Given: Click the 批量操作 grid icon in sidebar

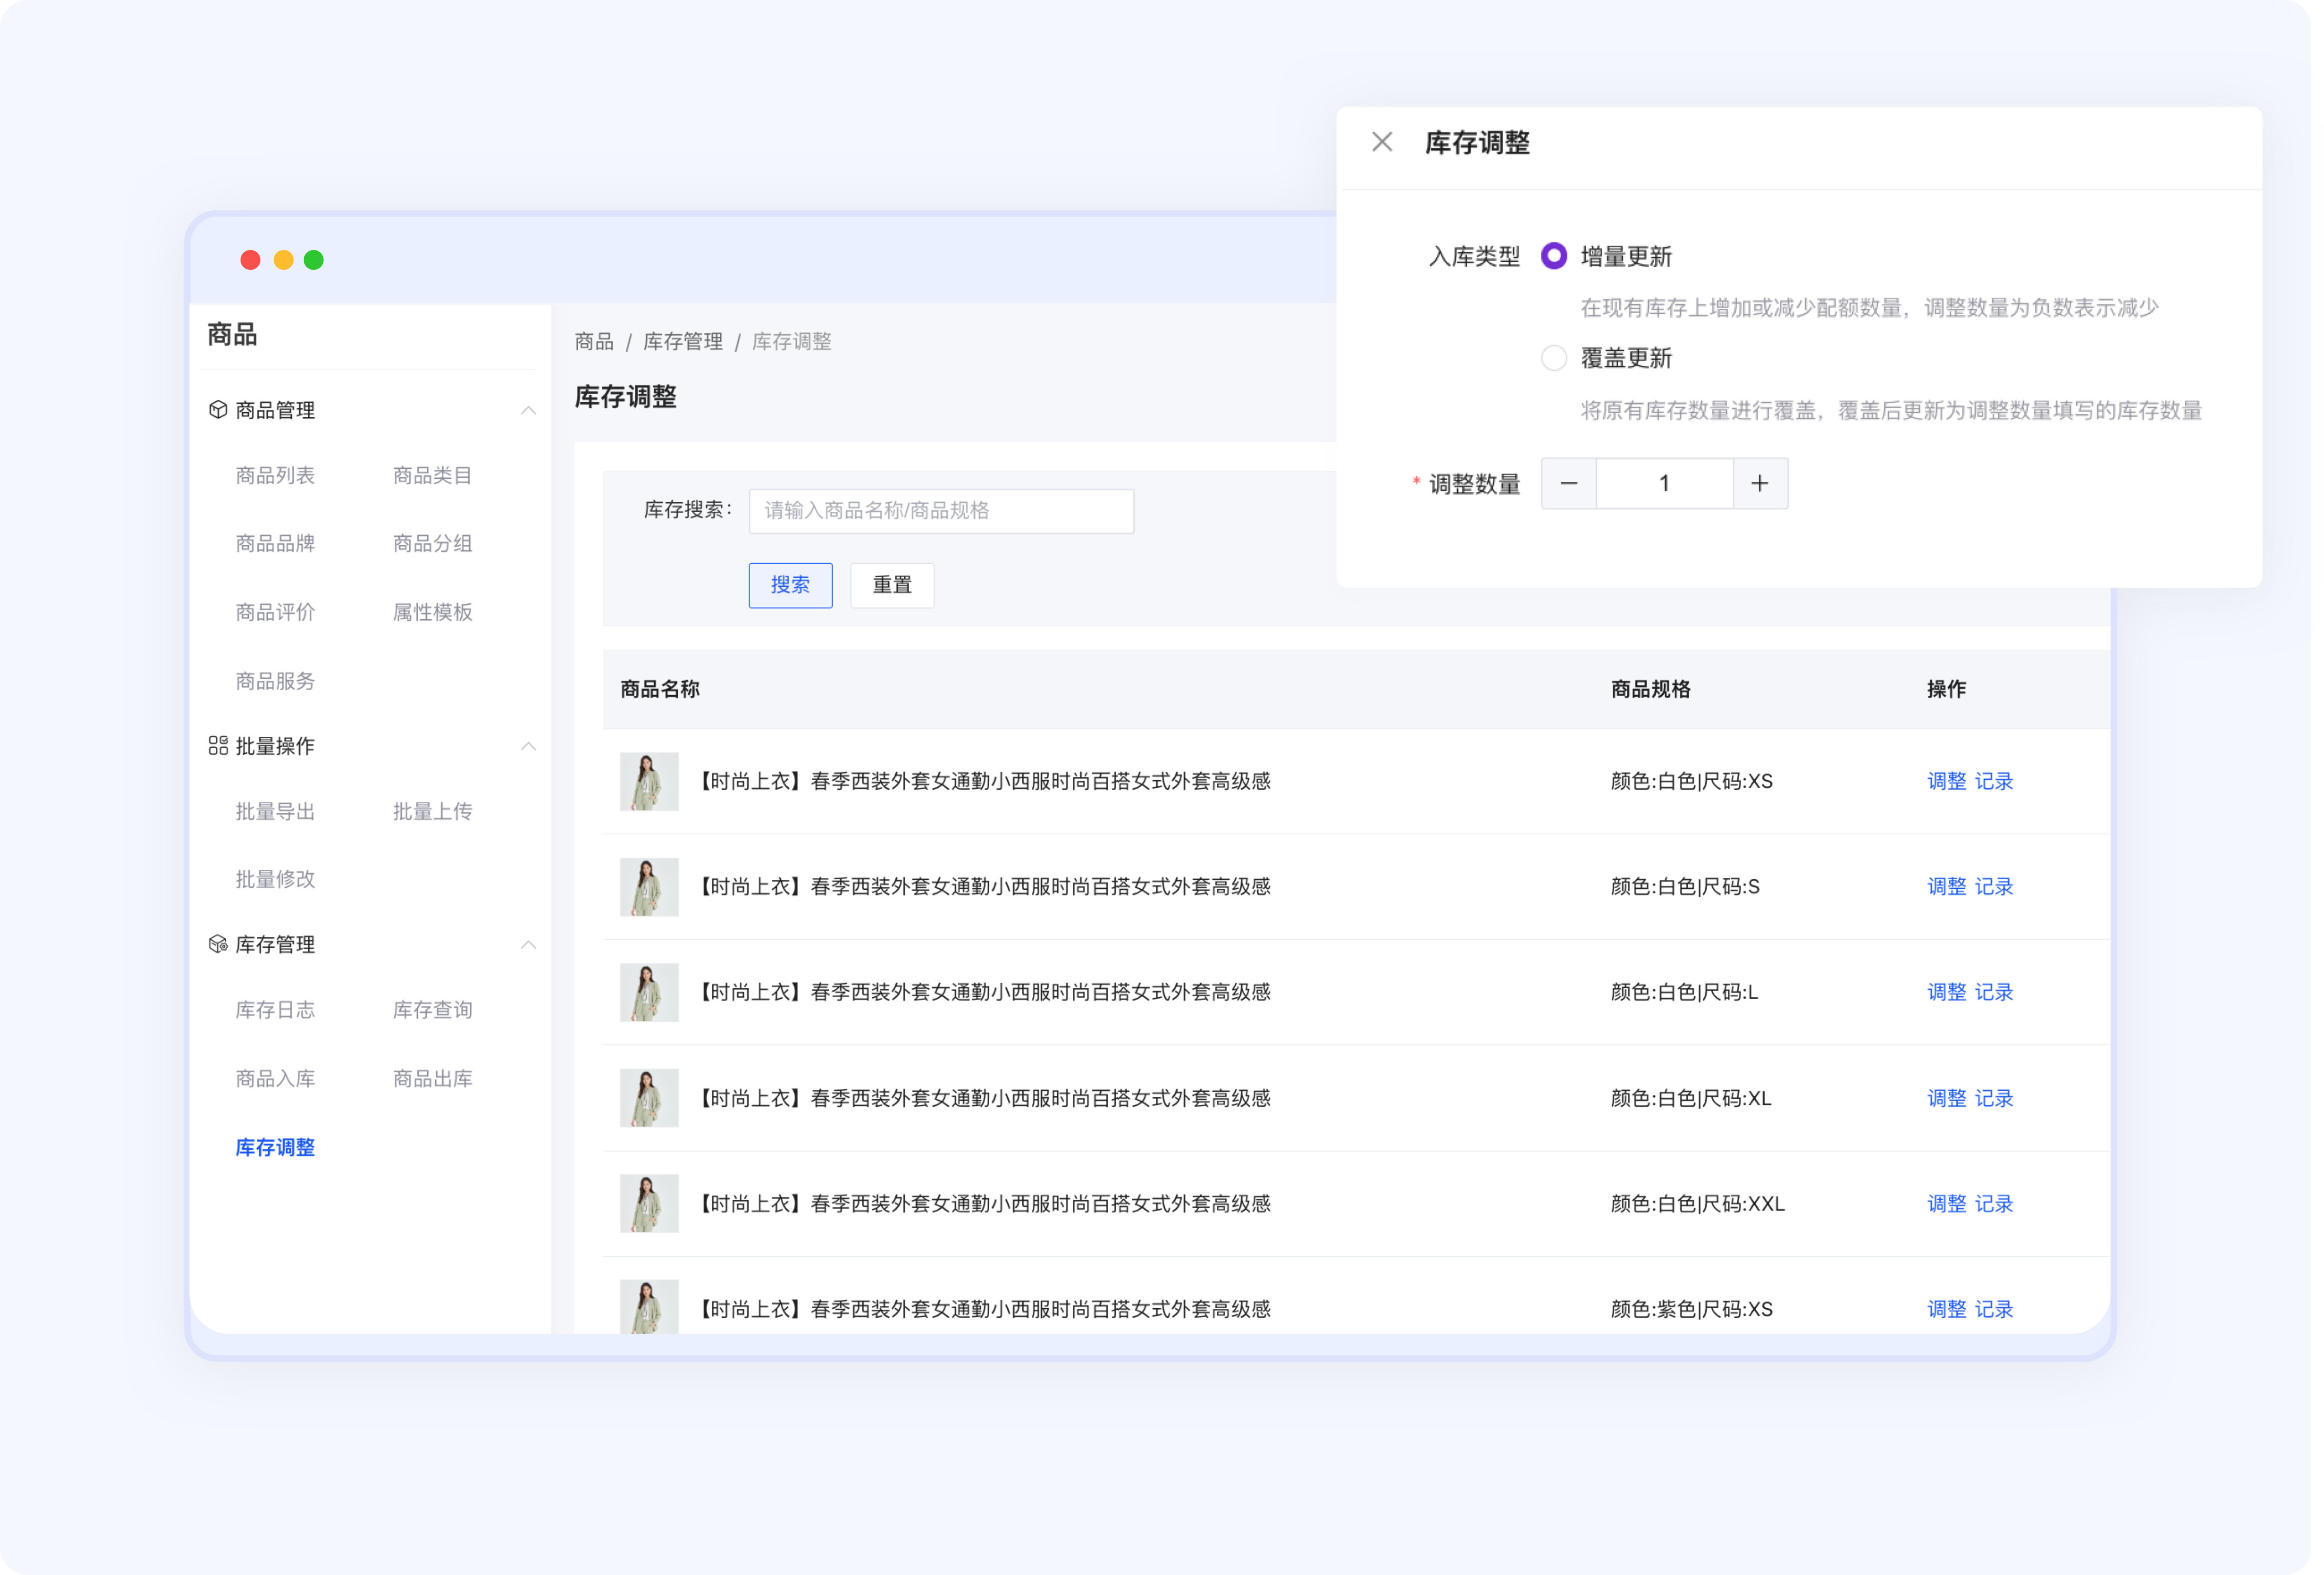Looking at the screenshot, I should tap(218, 746).
